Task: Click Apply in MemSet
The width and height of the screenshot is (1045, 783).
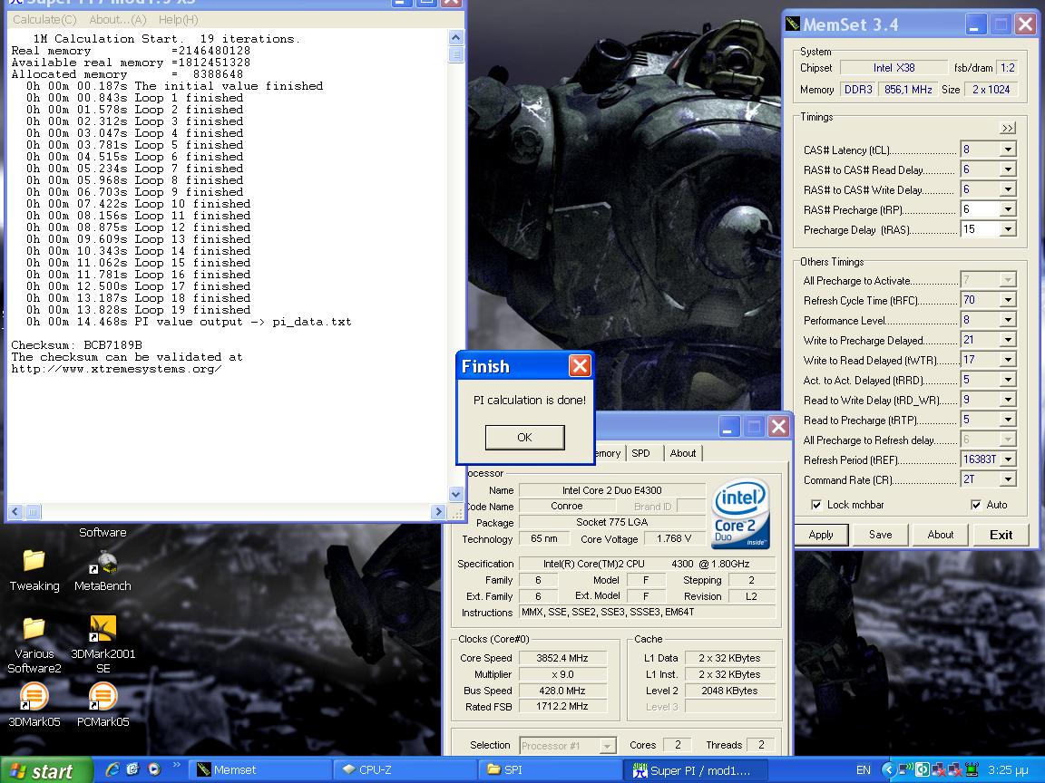Action: coord(821,535)
